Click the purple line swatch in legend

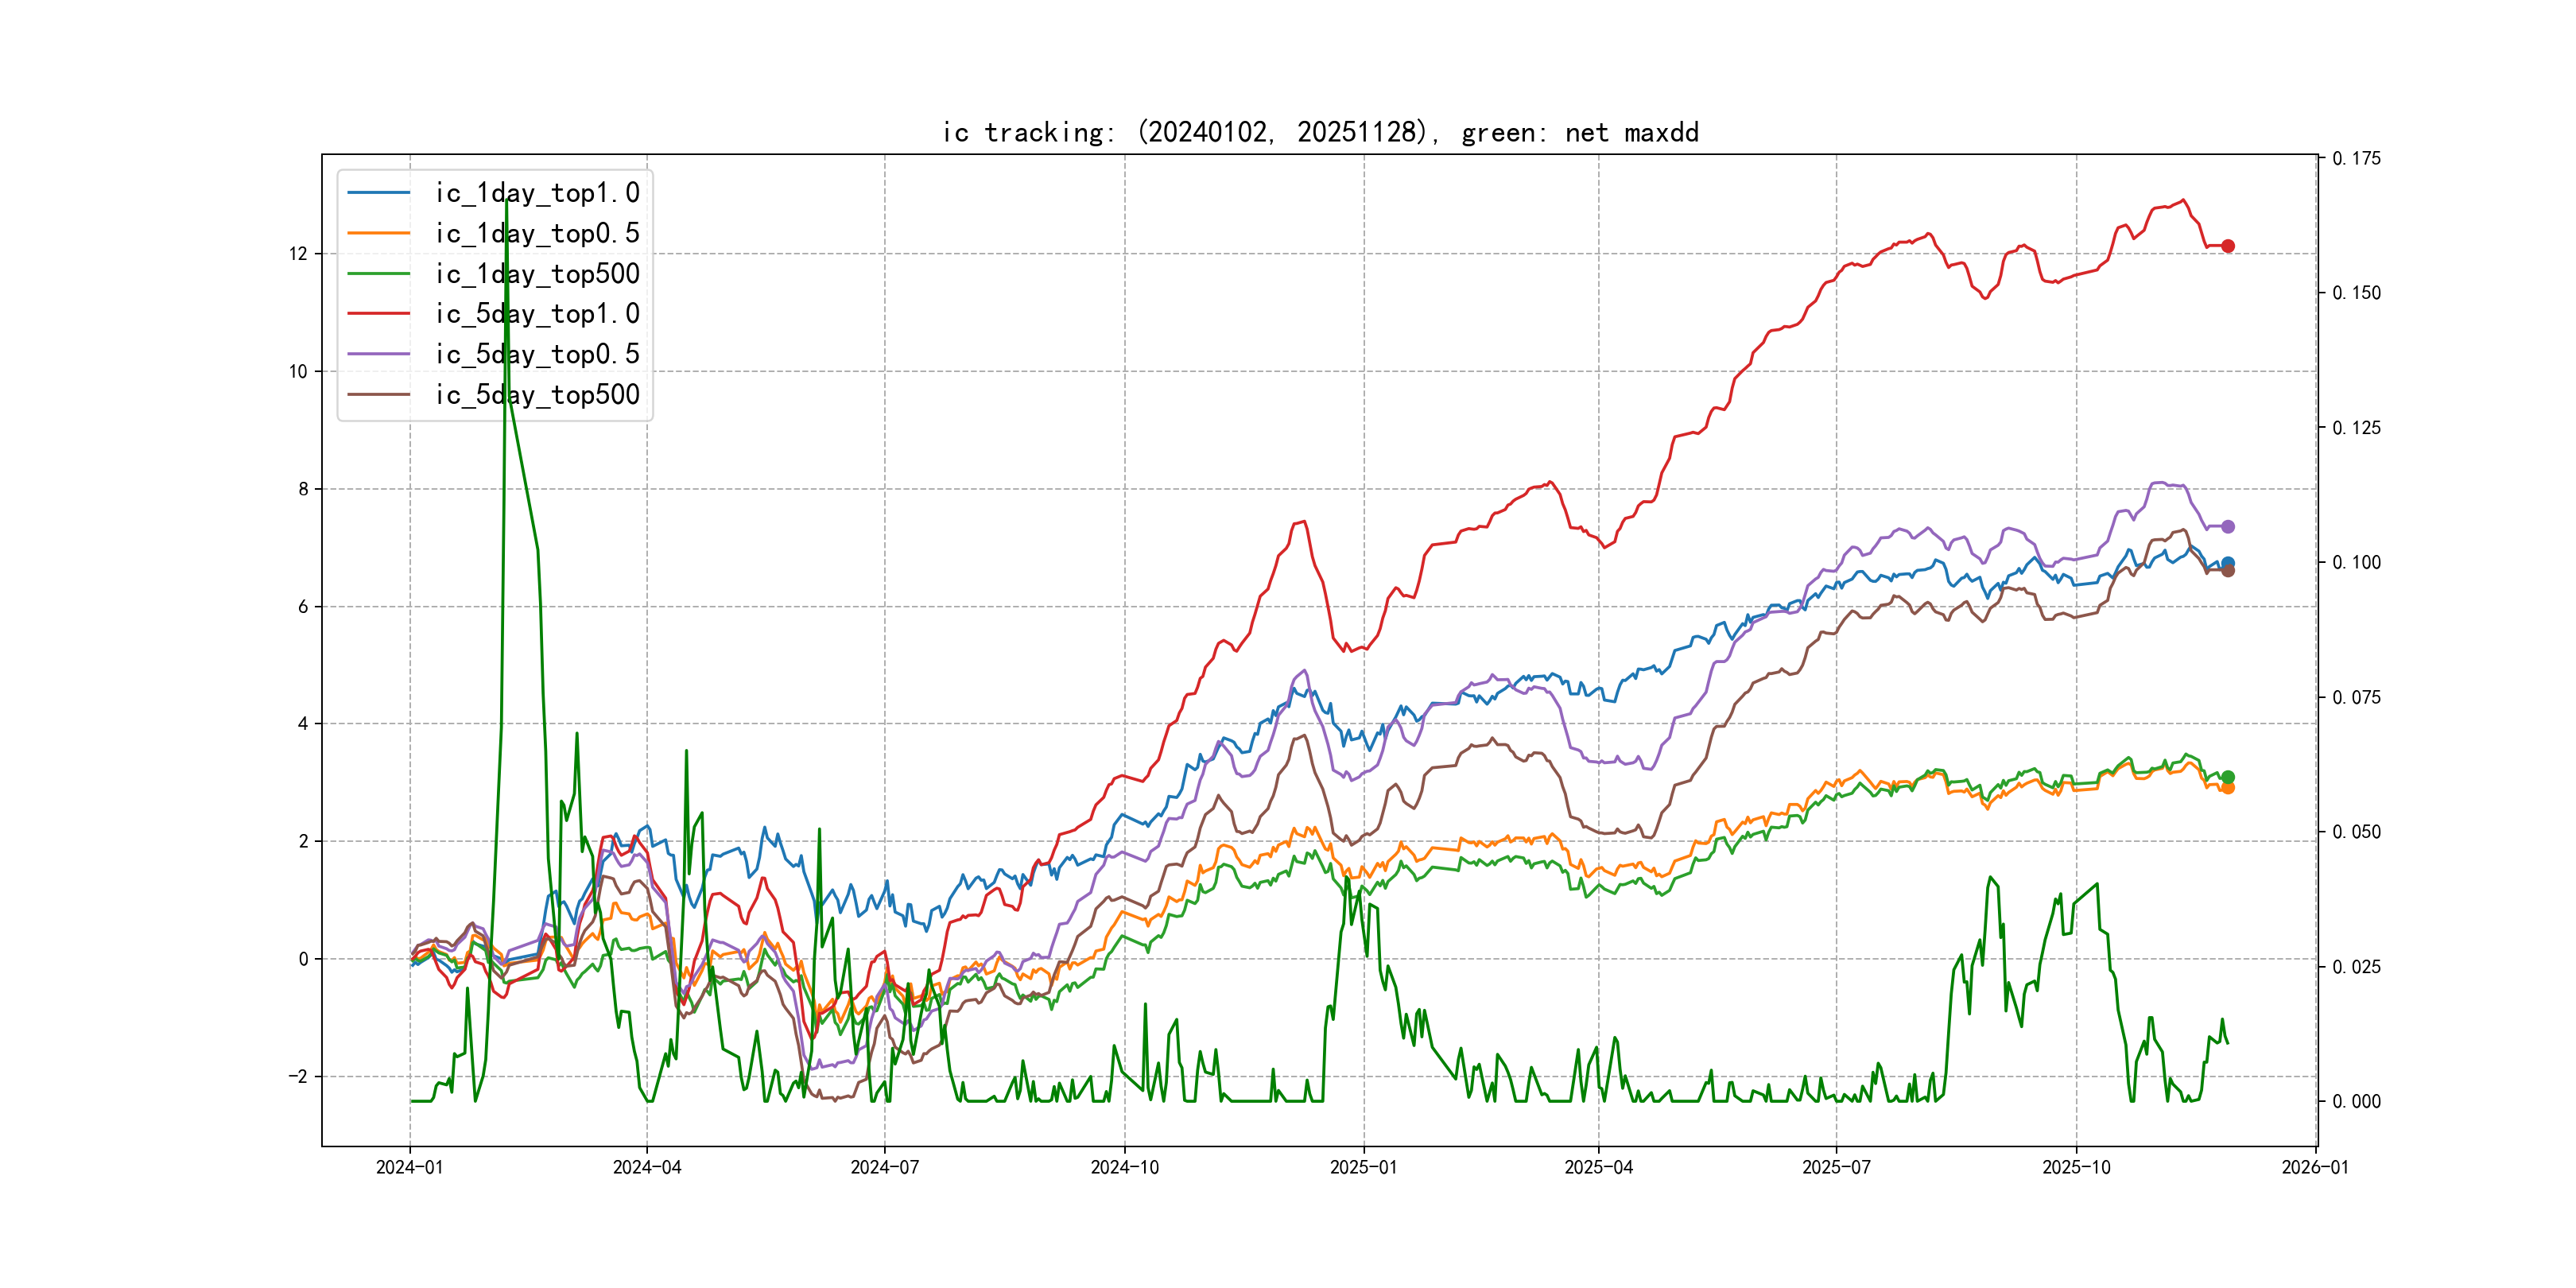(x=379, y=354)
